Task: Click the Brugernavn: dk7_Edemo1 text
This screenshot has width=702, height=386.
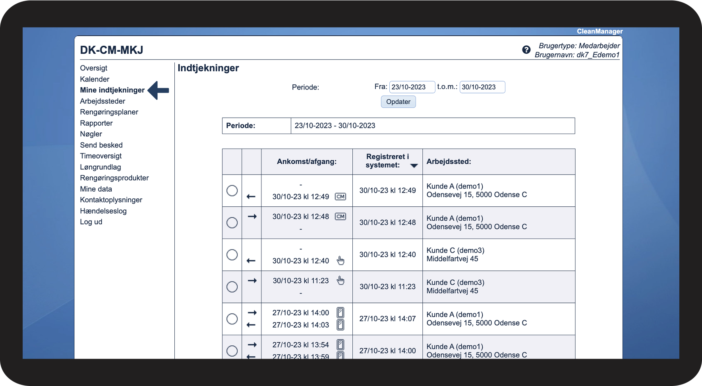Action: [x=577, y=55]
